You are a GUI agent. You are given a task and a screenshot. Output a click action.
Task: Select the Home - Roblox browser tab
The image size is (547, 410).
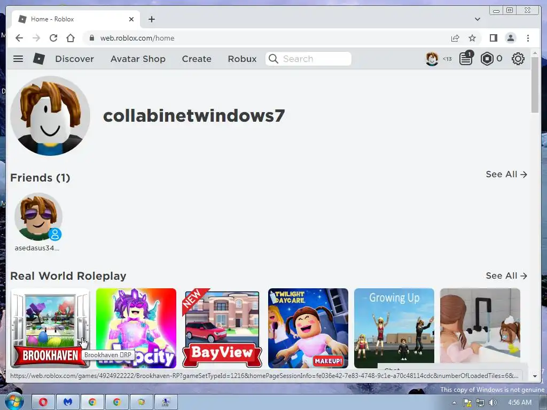tap(76, 19)
